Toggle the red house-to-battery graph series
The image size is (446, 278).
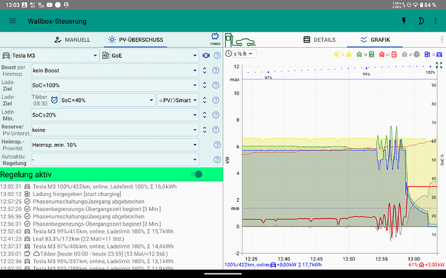[x=388, y=54]
